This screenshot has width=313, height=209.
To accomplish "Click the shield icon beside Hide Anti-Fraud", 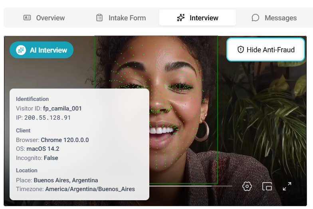I will pos(240,50).
